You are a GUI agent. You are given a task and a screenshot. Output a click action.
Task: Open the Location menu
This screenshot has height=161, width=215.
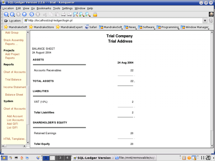8,8
